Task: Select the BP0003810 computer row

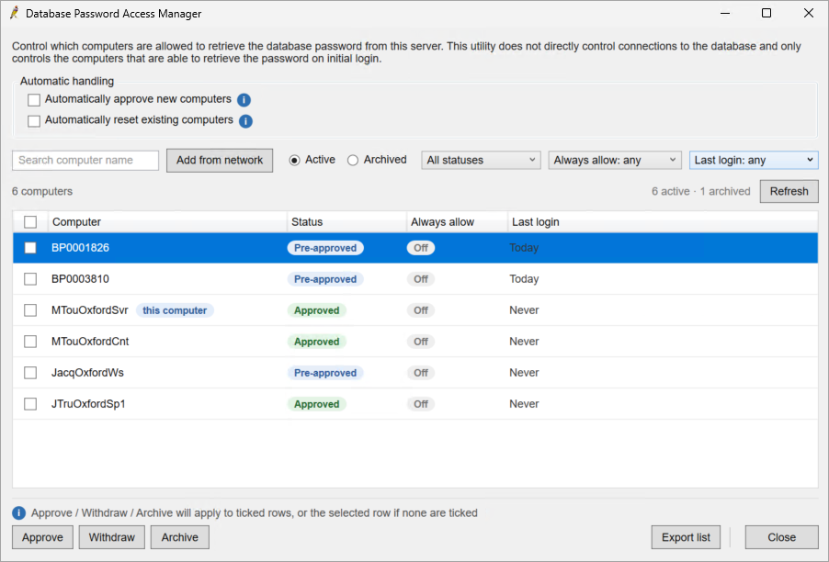Action: [x=415, y=279]
